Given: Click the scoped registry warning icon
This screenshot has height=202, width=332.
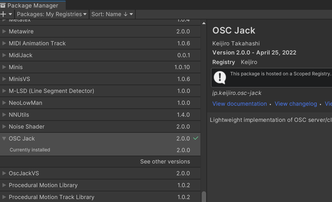Looking at the screenshot, I should (x=220, y=77).
